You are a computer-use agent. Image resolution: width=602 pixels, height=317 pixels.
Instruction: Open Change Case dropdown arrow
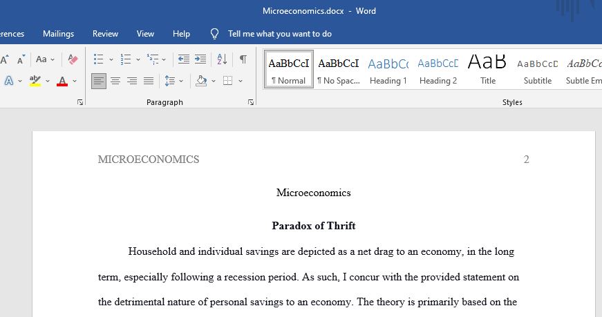pos(53,59)
